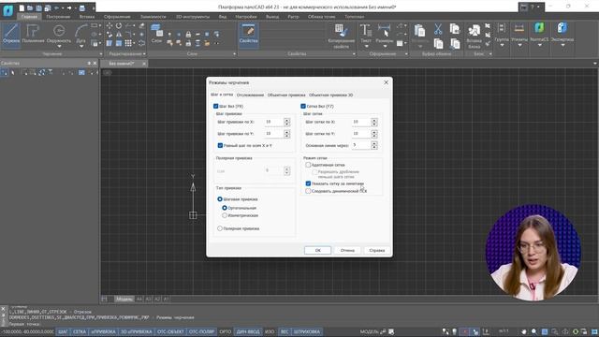This screenshot has height=337, width=599.
Task: Open the Вид ribbon tab
Action: coord(223,17)
